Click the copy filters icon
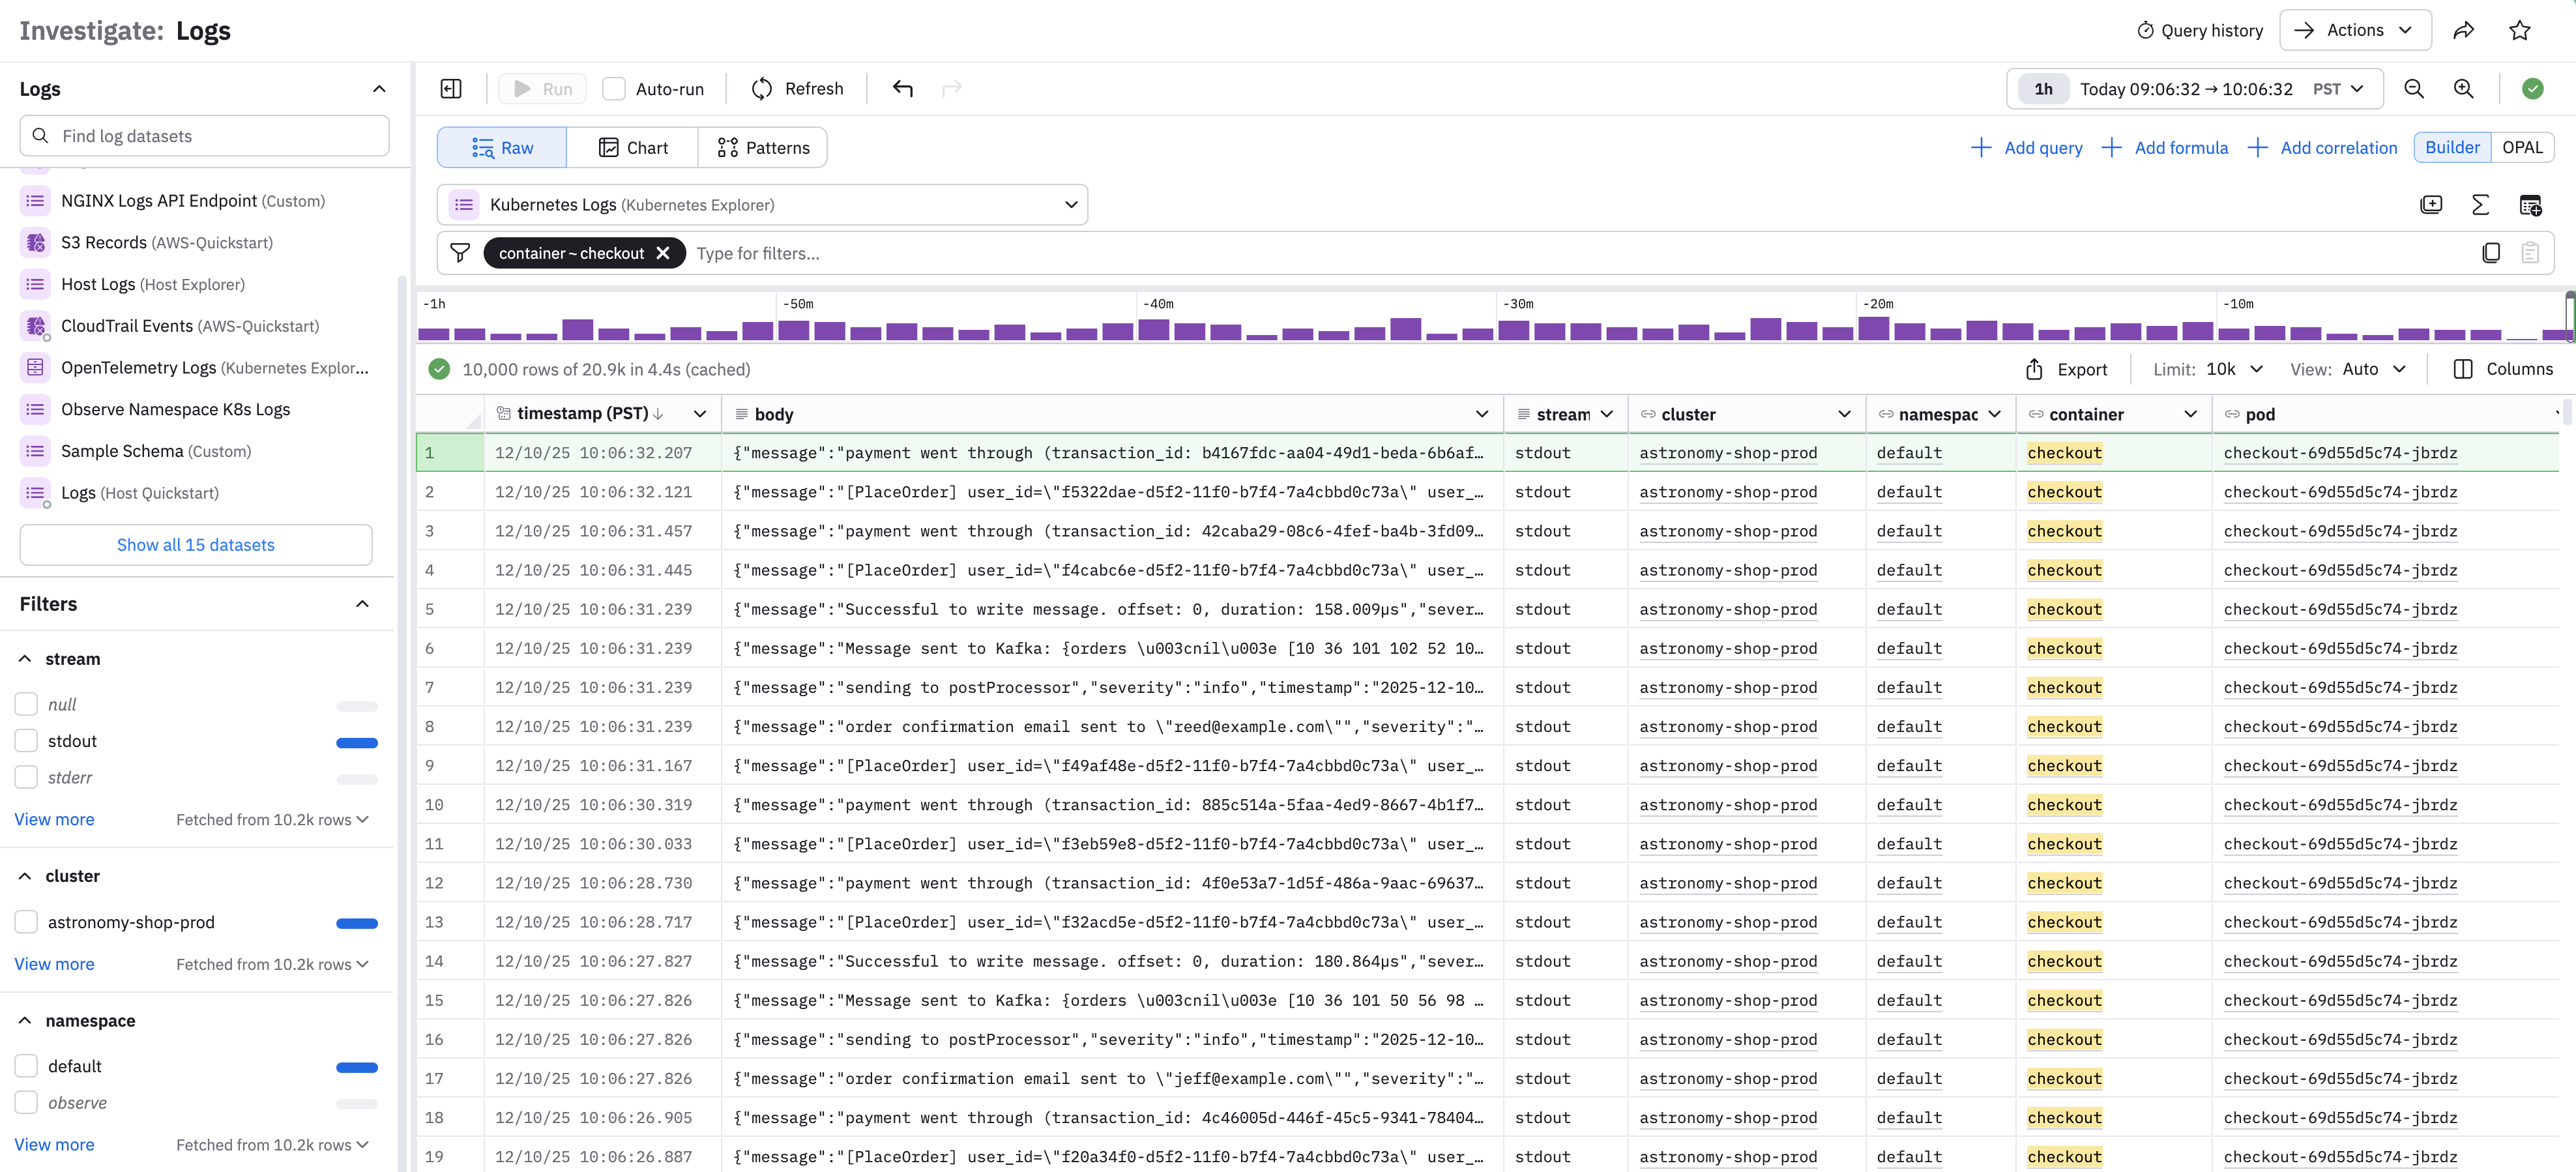This screenshot has width=2576, height=1172. [2491, 253]
